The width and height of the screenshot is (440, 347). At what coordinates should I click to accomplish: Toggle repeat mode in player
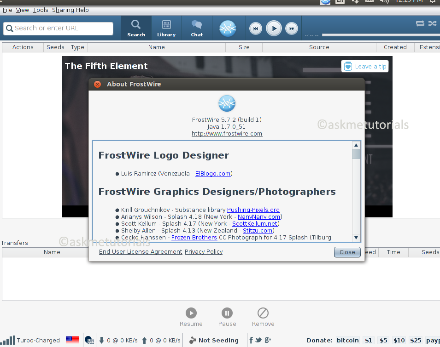click(420, 23)
